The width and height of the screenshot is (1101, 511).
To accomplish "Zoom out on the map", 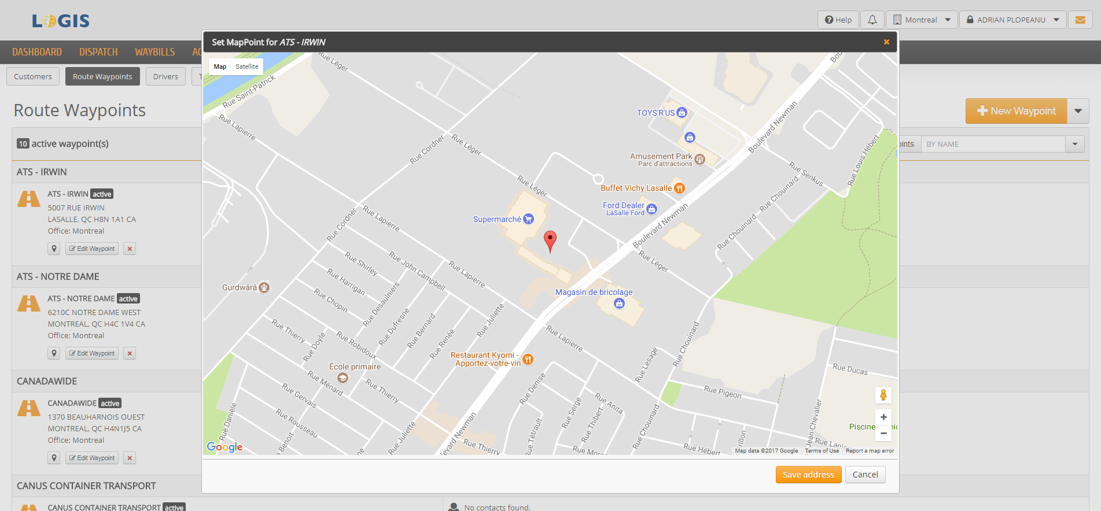I will (x=883, y=433).
